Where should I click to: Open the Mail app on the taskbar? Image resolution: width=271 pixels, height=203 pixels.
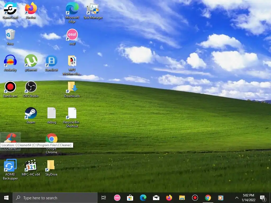click(156, 198)
